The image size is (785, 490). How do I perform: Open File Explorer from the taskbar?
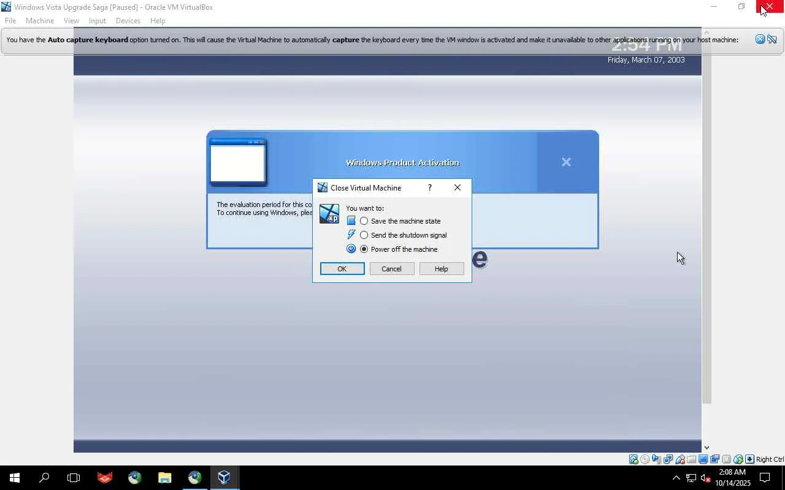[x=164, y=478]
